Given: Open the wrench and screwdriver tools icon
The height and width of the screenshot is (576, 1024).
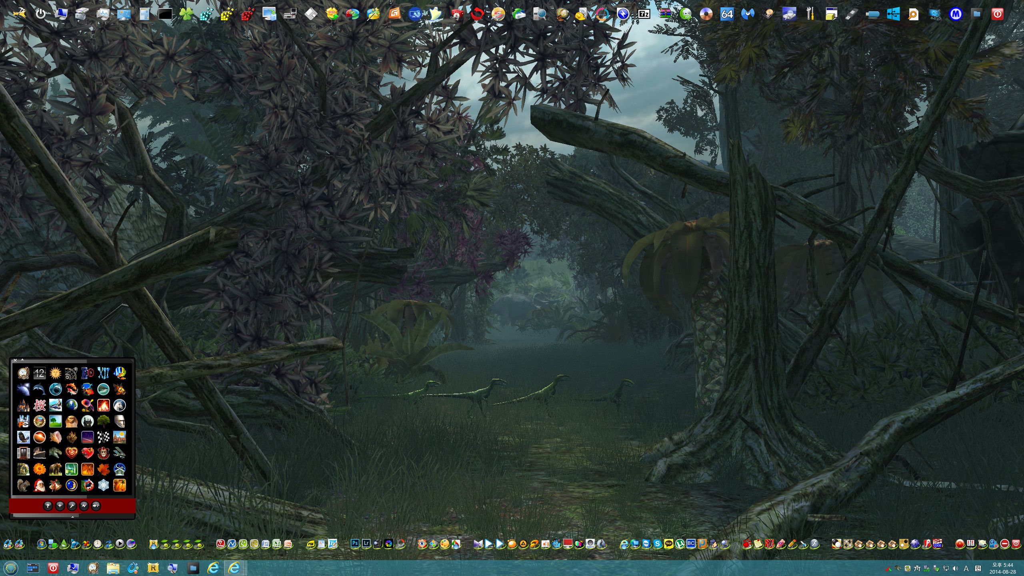Looking at the screenshot, I should click(810, 14).
